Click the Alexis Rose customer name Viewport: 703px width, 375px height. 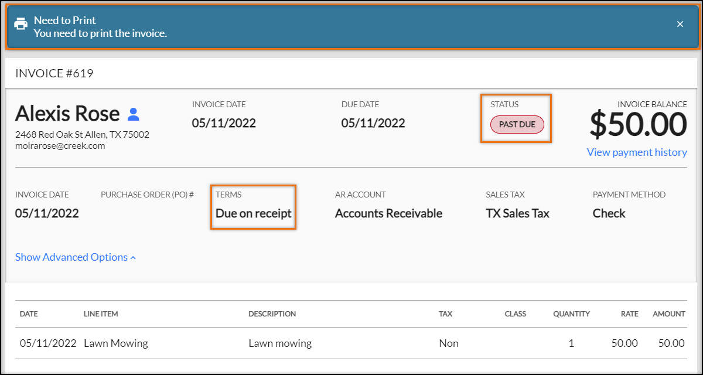click(67, 113)
